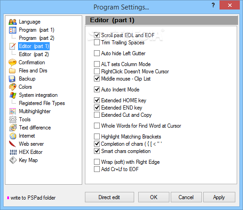243x210 pixels.
Task: Open Program (part 1) settings page
Action: (37, 30)
